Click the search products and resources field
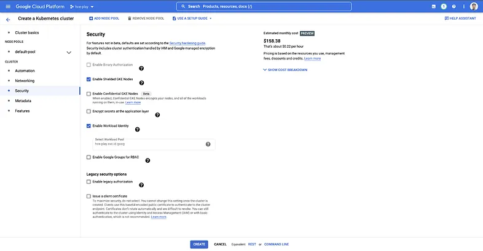The image size is (483, 251). (264, 7)
